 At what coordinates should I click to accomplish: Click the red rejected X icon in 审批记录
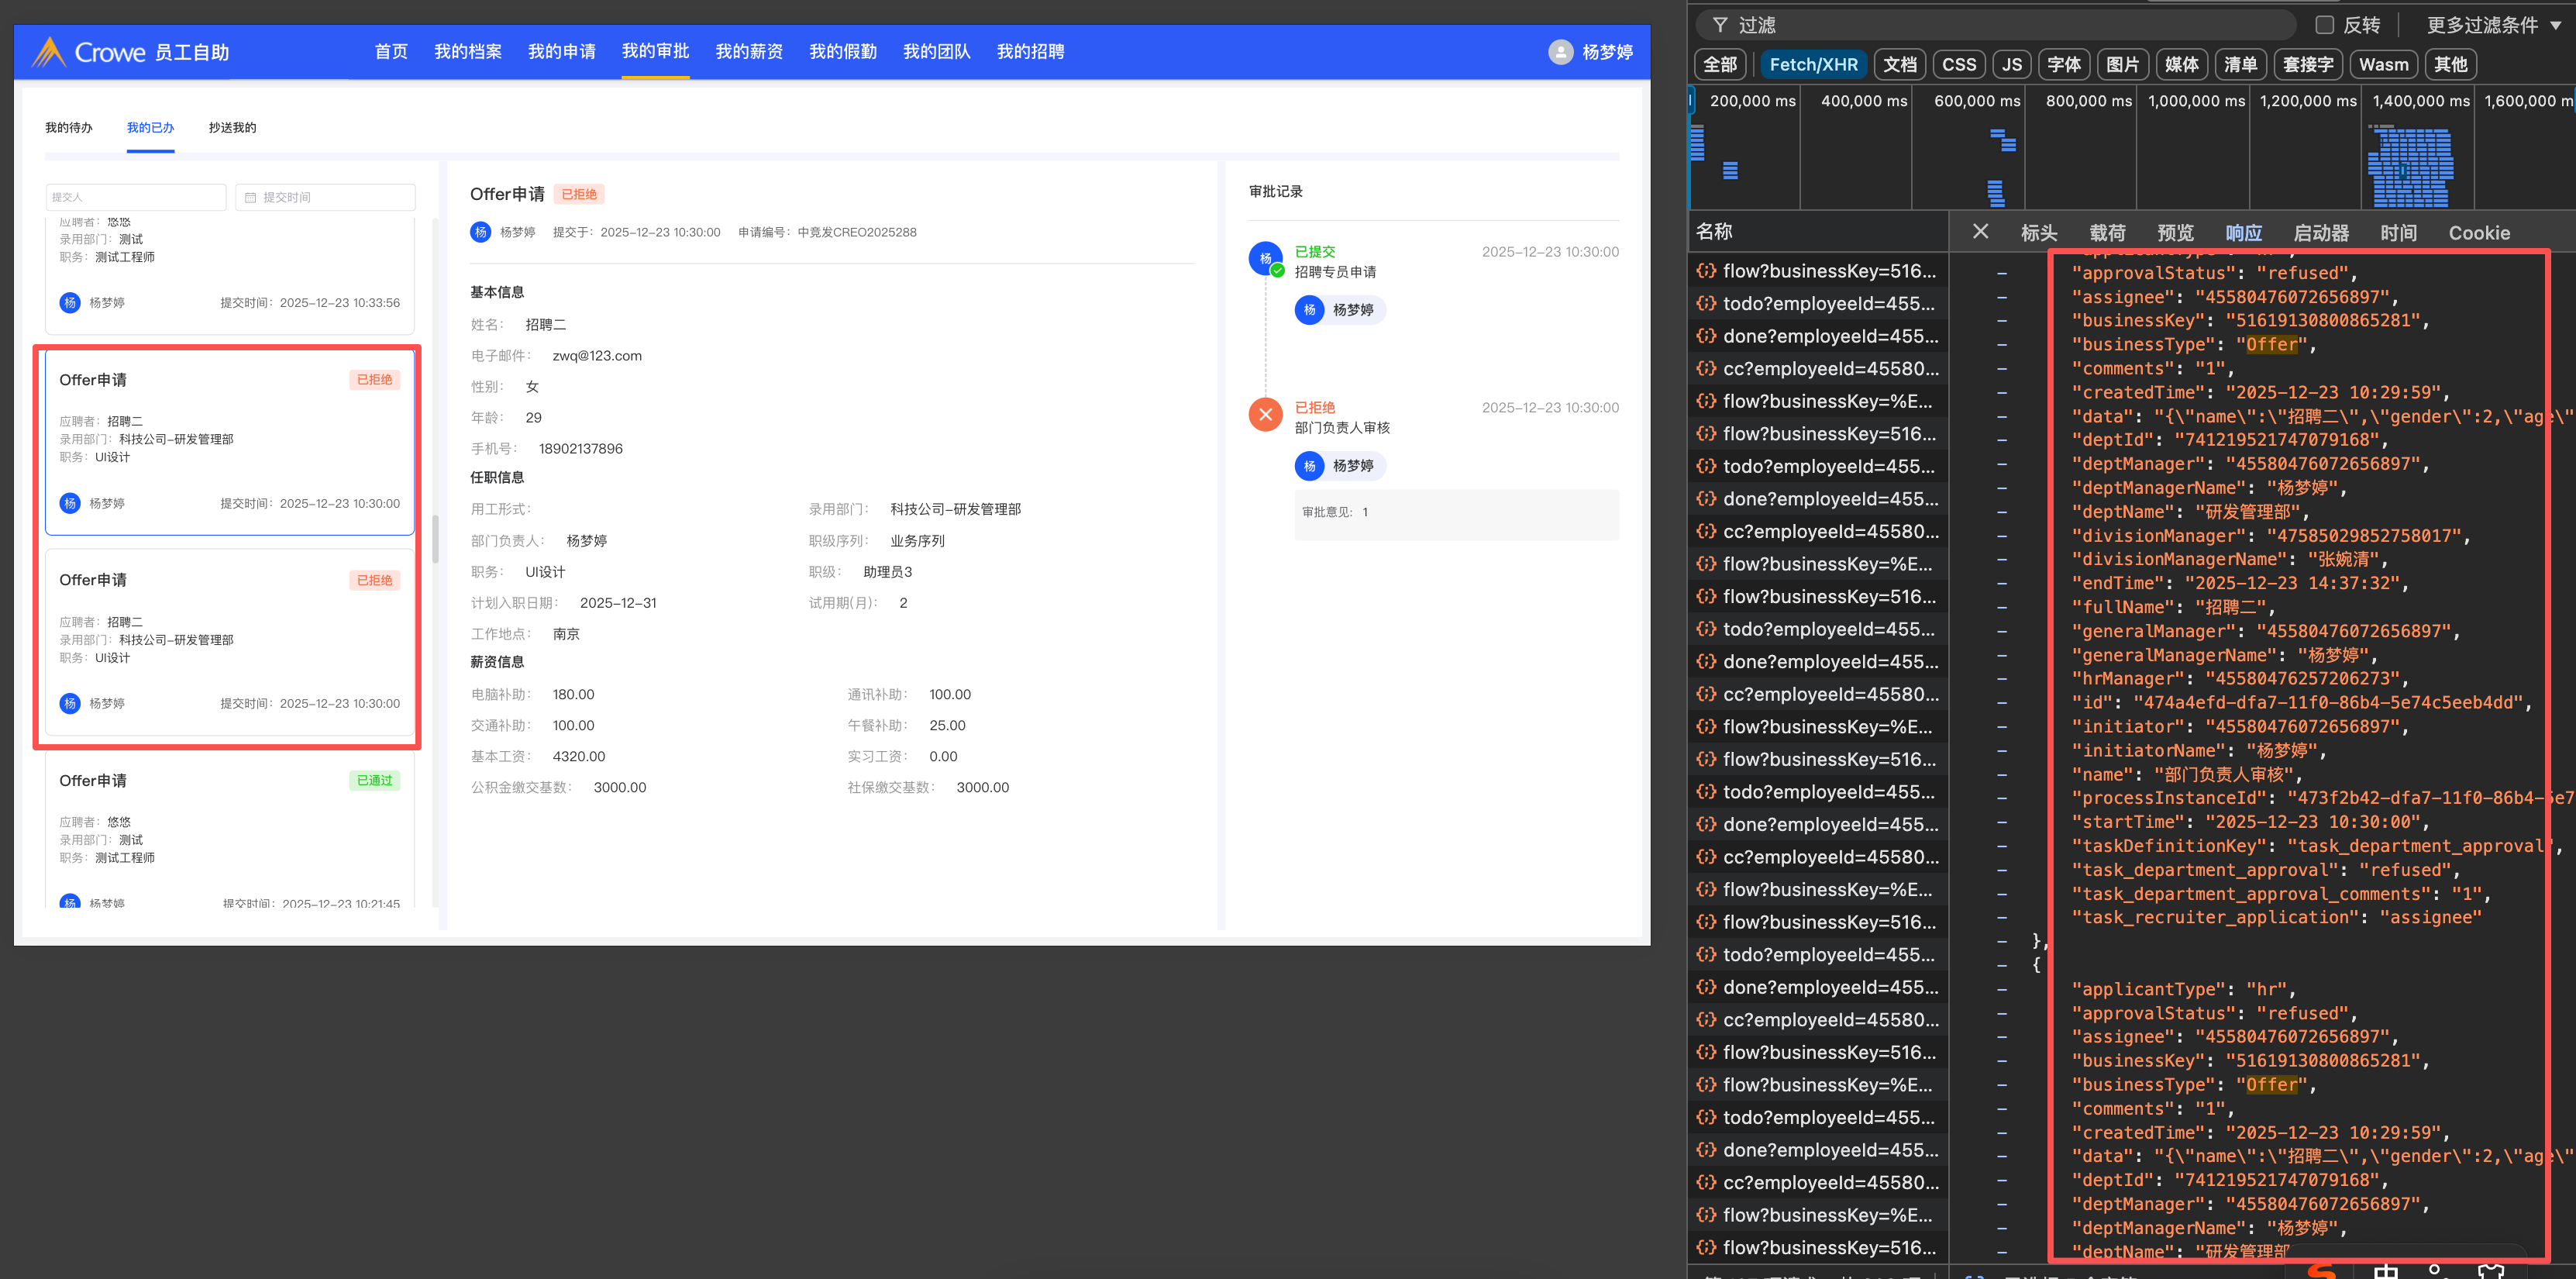tap(1265, 413)
